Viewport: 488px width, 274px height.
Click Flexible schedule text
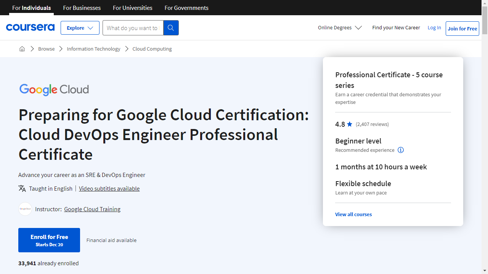coord(363,183)
